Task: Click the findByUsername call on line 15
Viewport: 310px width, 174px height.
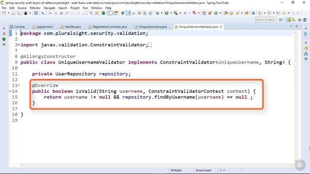Action: pyautogui.click(x=174, y=97)
